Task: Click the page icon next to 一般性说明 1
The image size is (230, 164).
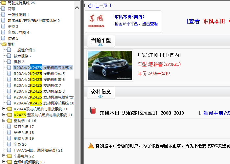Action: [x=3, y=15]
